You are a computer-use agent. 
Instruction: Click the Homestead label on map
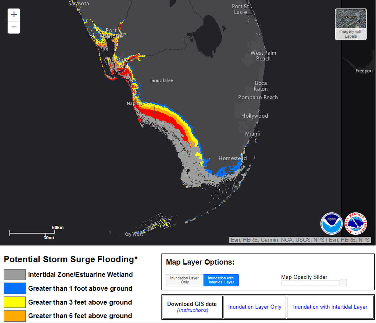pyautogui.click(x=233, y=158)
